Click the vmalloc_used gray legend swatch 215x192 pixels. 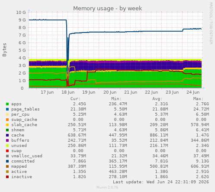pyautogui.click(x=7, y=156)
